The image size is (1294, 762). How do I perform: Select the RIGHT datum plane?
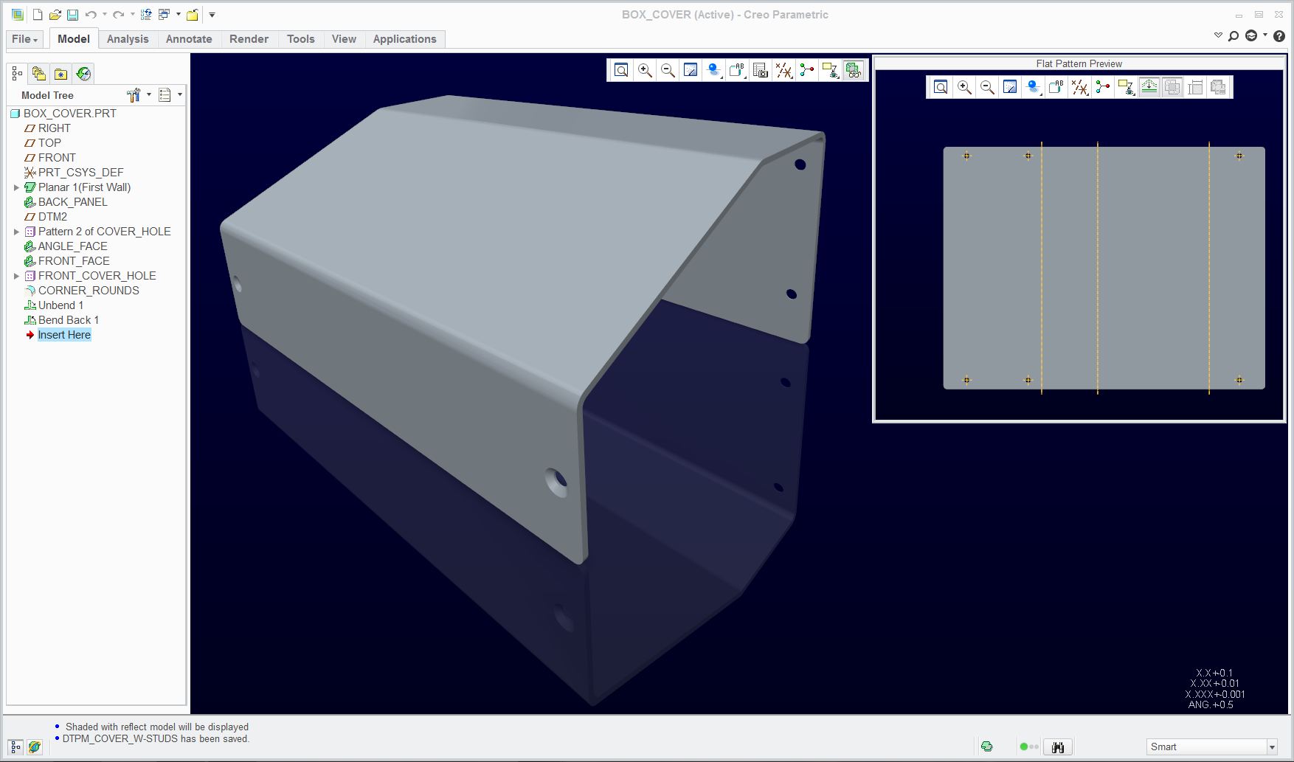48,128
